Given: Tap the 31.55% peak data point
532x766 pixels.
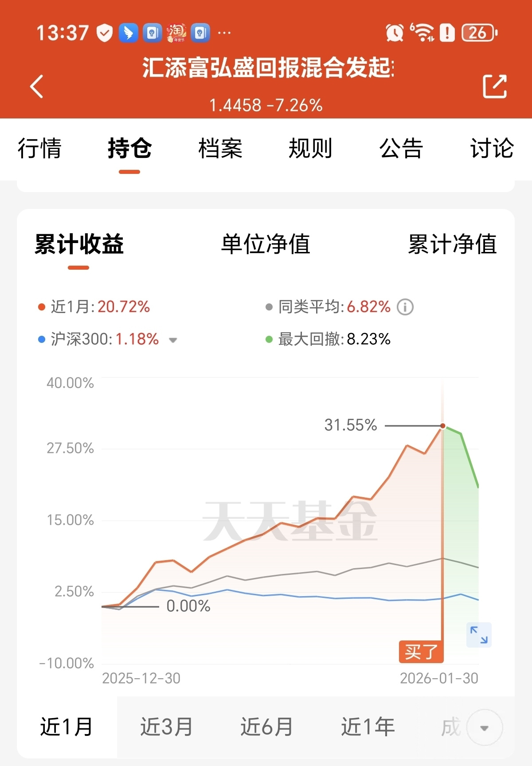Looking at the screenshot, I should pos(442,426).
